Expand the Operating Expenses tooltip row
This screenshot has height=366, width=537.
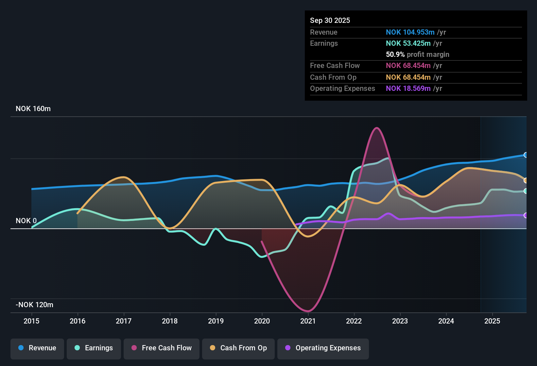342,88
